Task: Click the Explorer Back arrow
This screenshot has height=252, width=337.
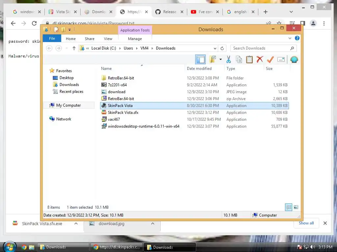Action: coord(49,48)
